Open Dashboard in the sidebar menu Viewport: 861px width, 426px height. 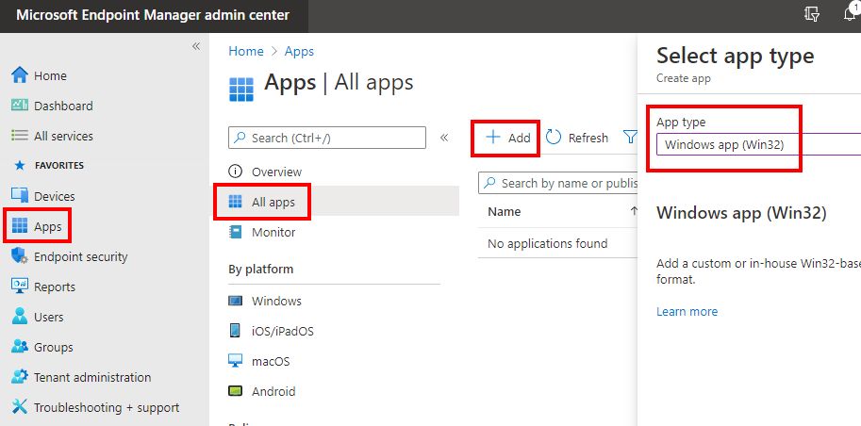click(x=63, y=106)
